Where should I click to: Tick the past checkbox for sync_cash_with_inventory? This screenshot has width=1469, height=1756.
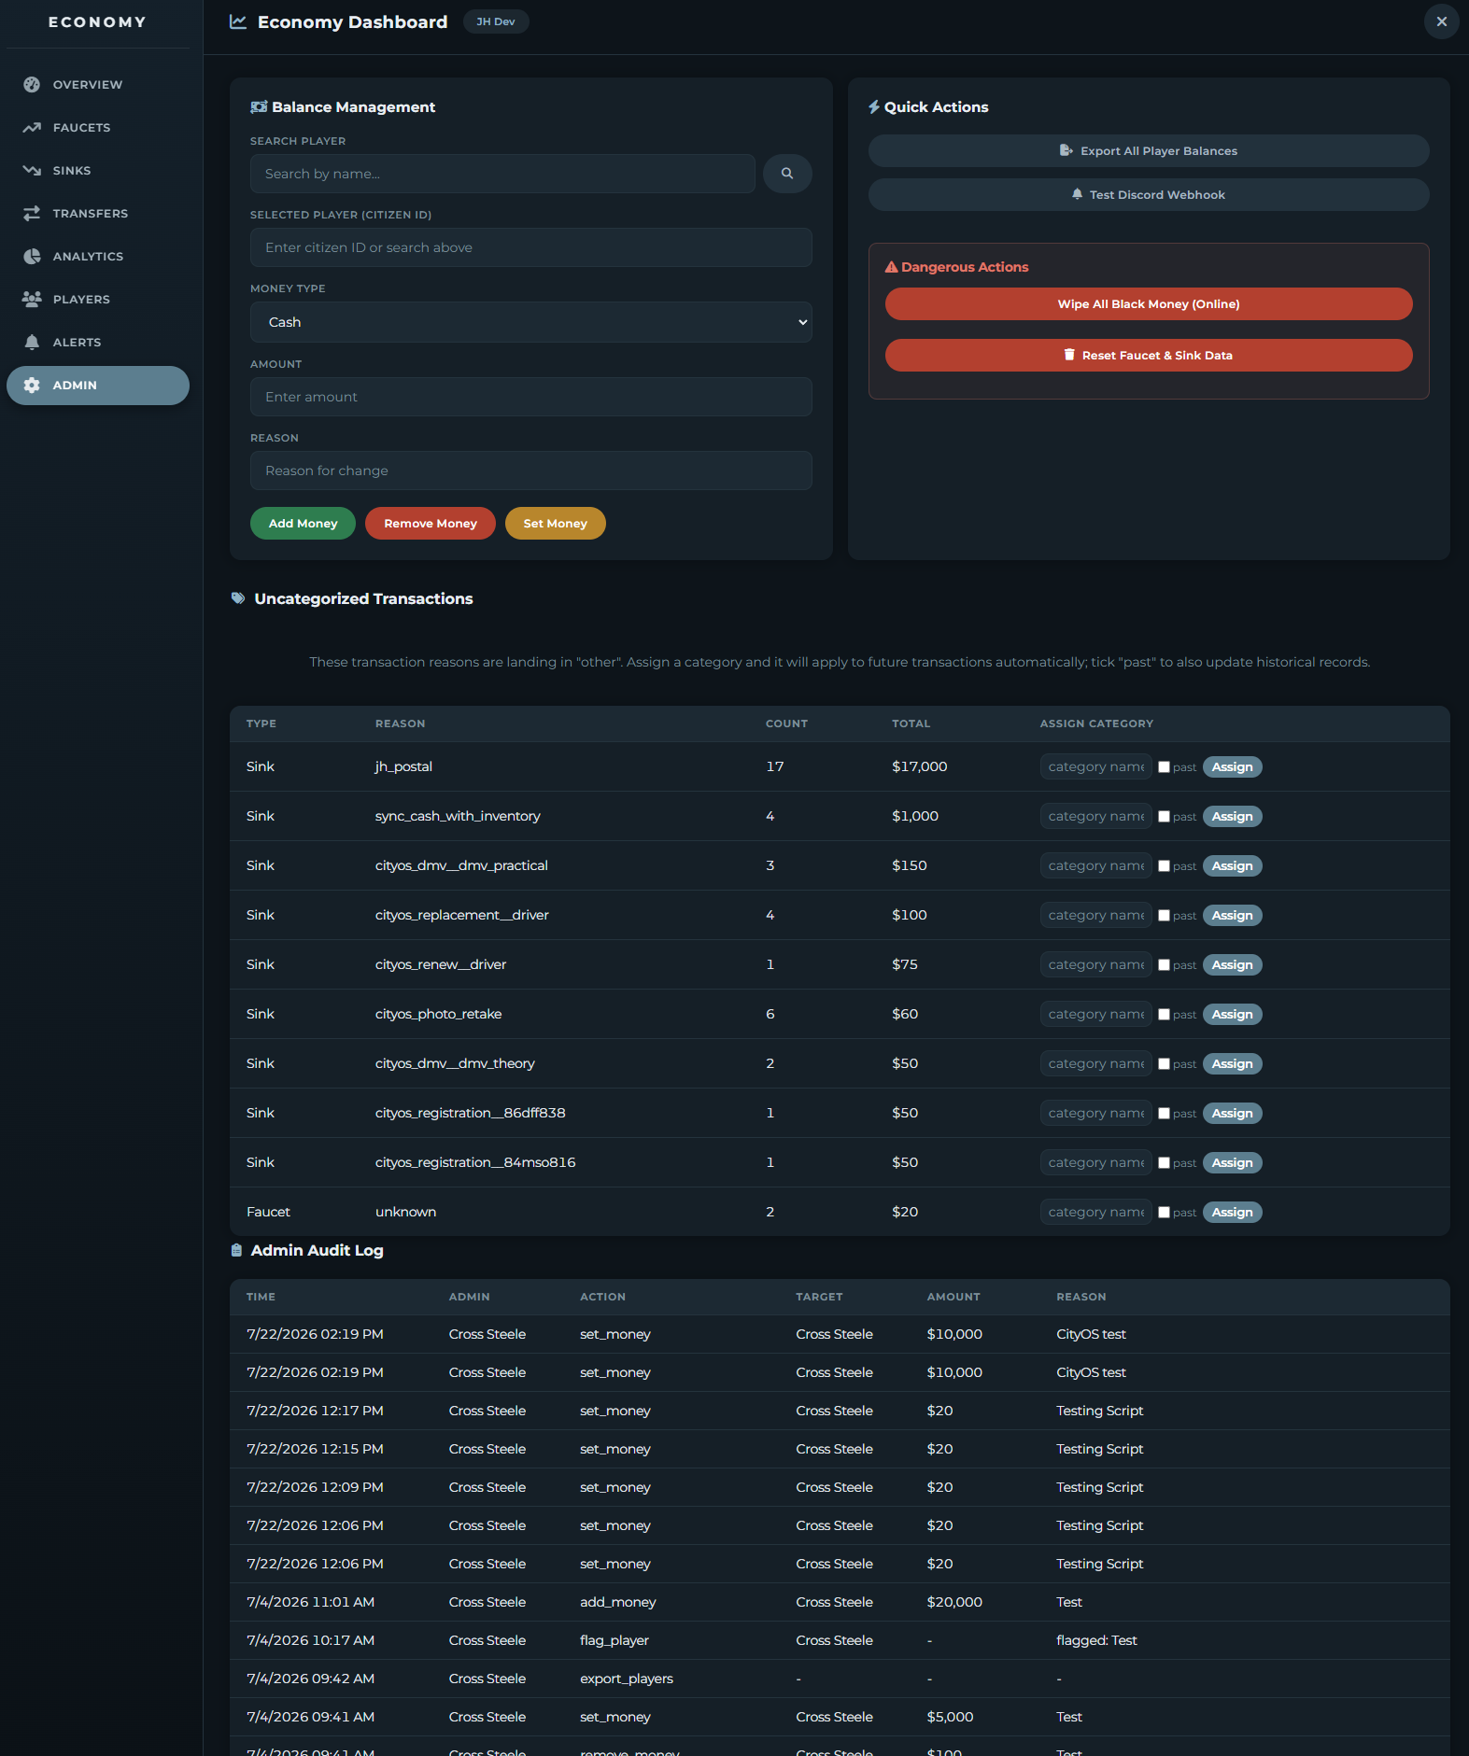tap(1164, 817)
